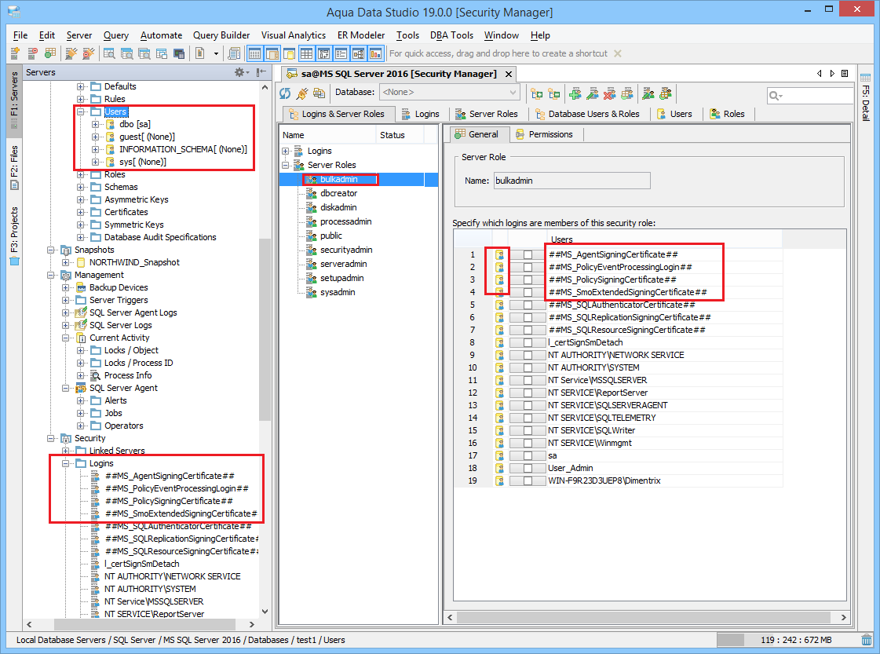The width and height of the screenshot is (880, 654).
Task: Select sysadmin server role
Action: tap(338, 293)
